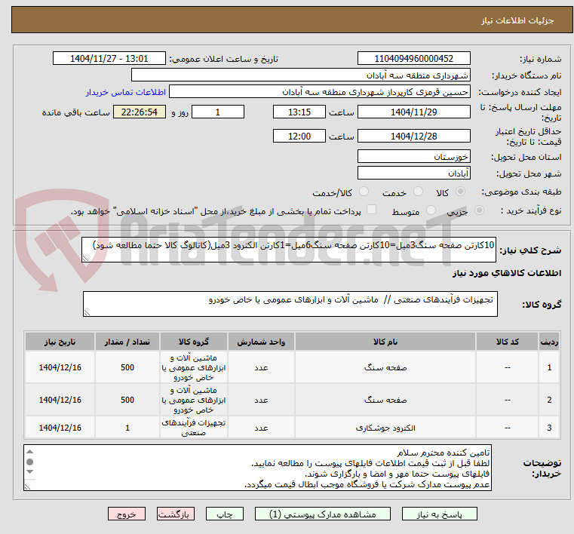Click the resize handle of goods group box
The height and width of the screenshot is (534, 574).
click(x=87, y=312)
